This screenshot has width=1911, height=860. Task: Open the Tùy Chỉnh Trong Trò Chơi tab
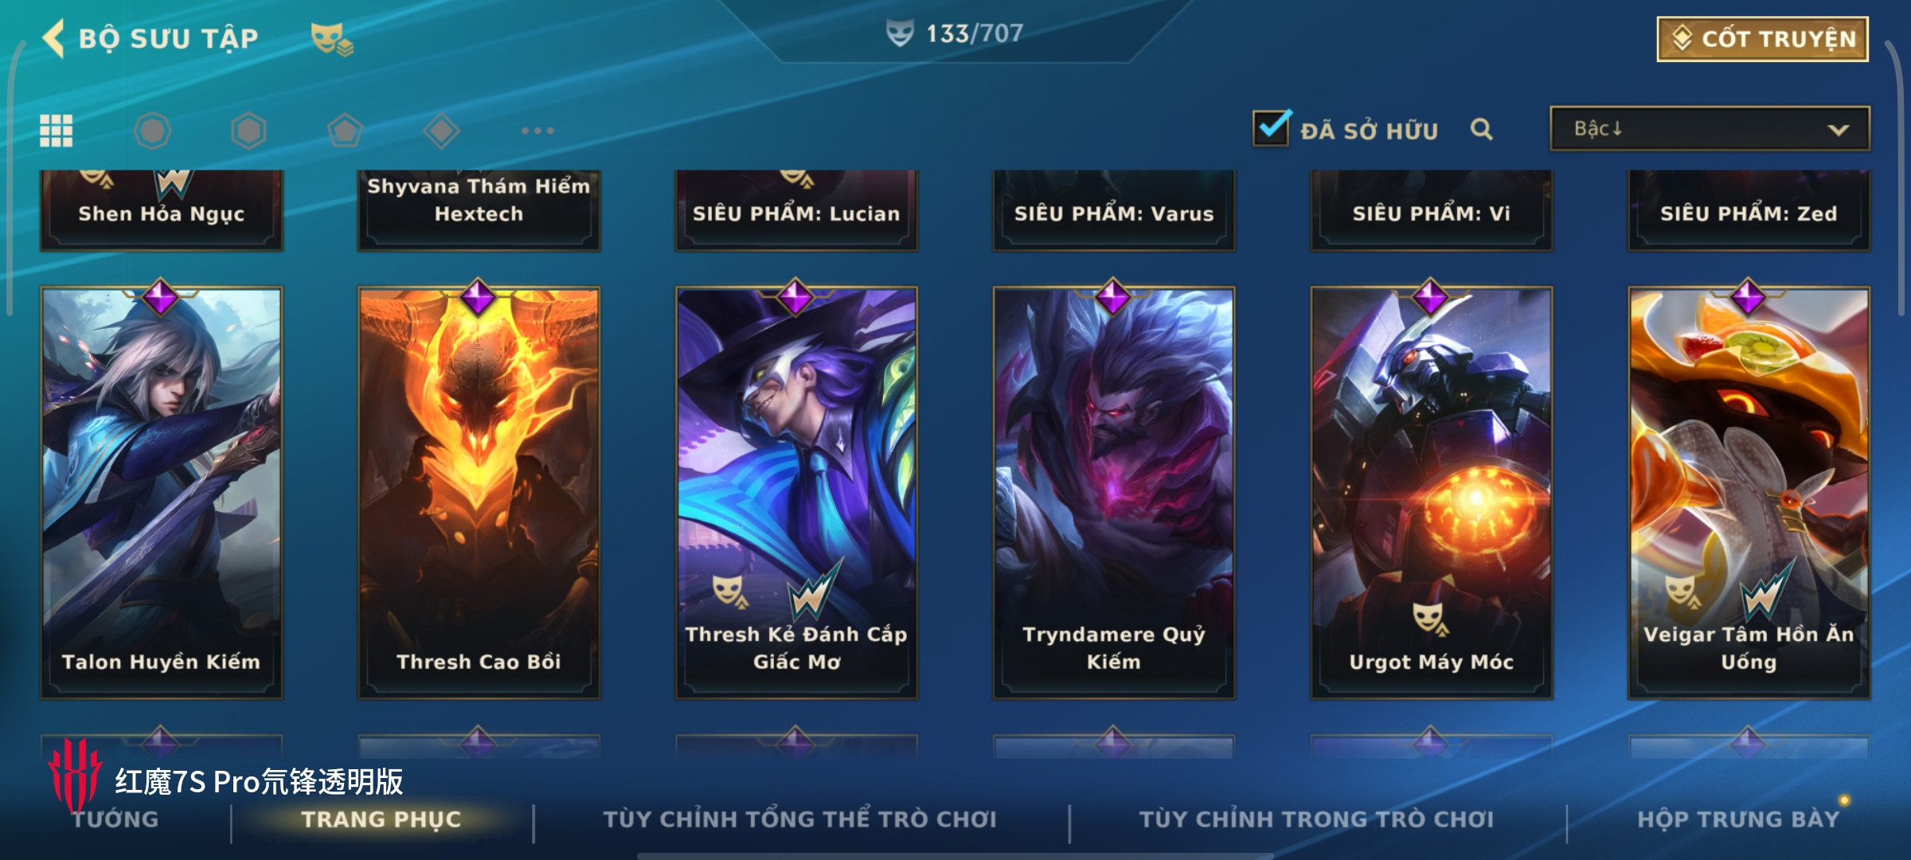coord(1317,819)
